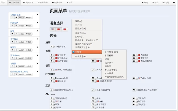This screenshot has height=111, width=178.
Task: Open the 右键搜 选项 link in the sidebar
Action: click(15, 15)
